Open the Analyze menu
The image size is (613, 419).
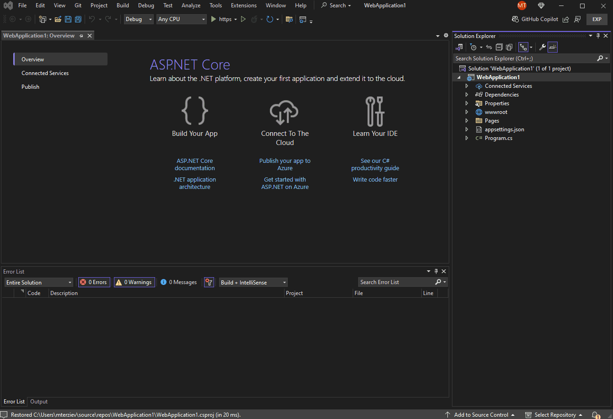click(191, 5)
